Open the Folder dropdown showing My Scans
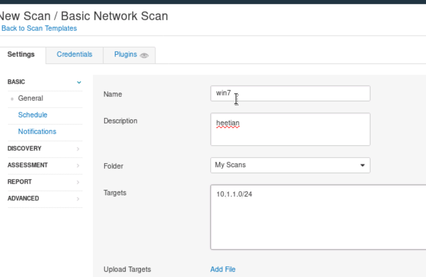 tap(290, 165)
